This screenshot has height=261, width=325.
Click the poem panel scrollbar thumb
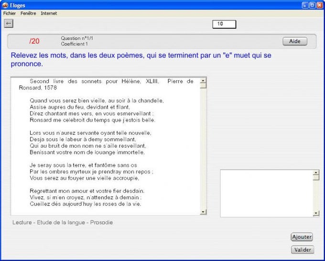coord(203,86)
